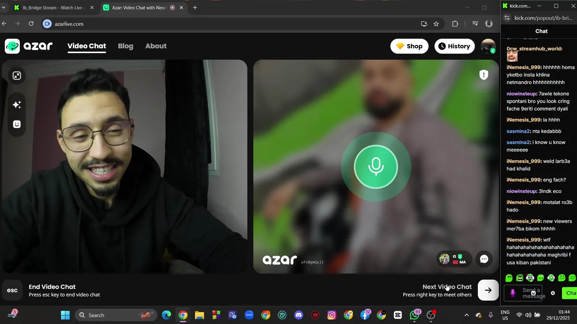Click the Azar logo in the header
The image size is (577, 324).
29,46
